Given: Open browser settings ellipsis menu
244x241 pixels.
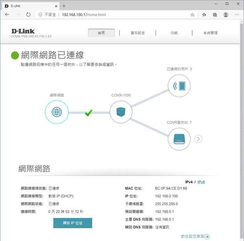Looking at the screenshot, I should pos(237,15).
